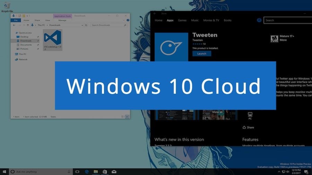Open the View ribbon tab

(47, 20)
